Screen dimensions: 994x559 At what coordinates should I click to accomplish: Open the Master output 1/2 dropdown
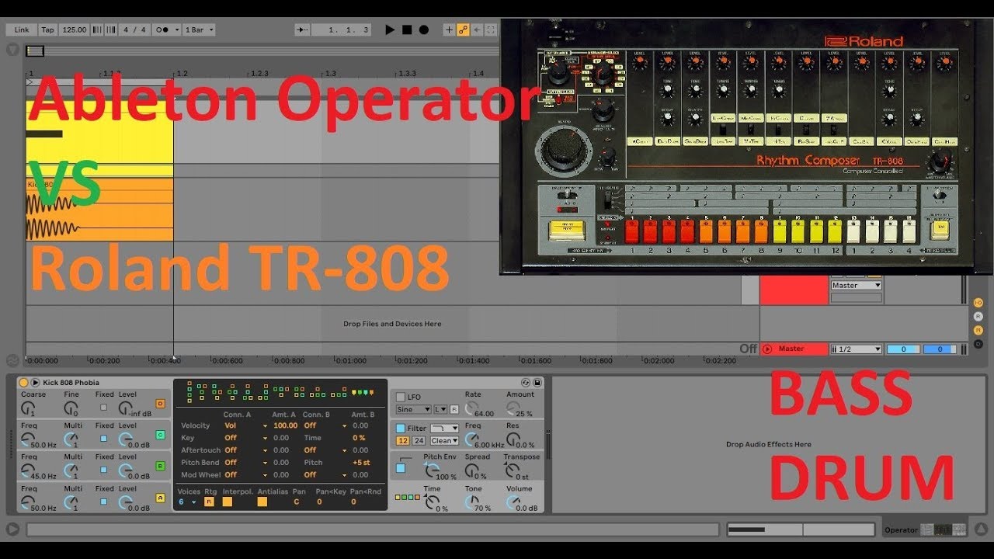coord(857,349)
